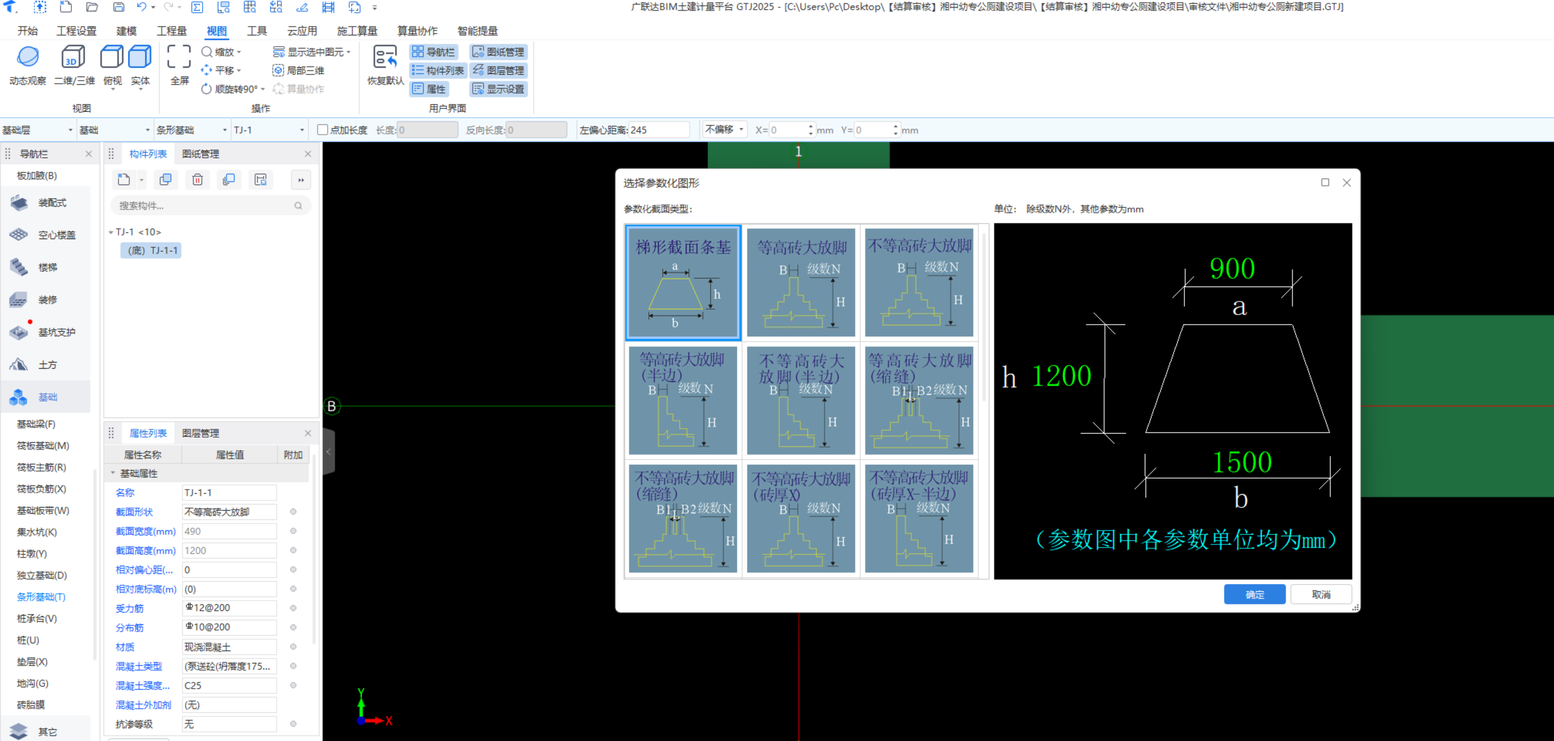
Task: Open the 工具 ribbon tab
Action: coord(256,31)
